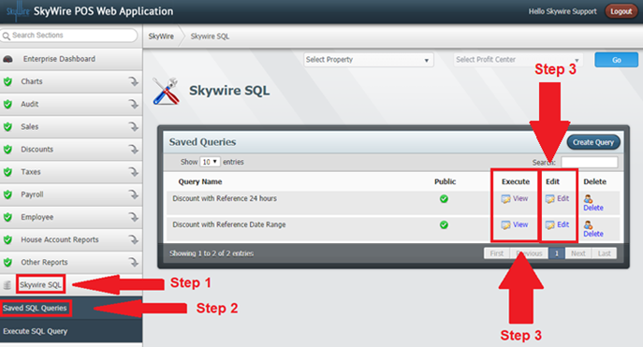Click View icon for Discount with Reference 24 hours
Screen dimensions: 643x347
click(x=505, y=199)
